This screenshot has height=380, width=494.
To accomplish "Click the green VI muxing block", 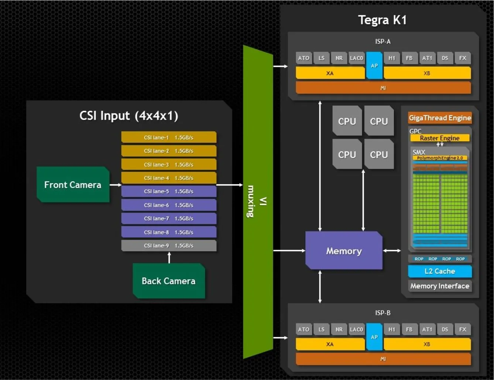I will 258,202.
